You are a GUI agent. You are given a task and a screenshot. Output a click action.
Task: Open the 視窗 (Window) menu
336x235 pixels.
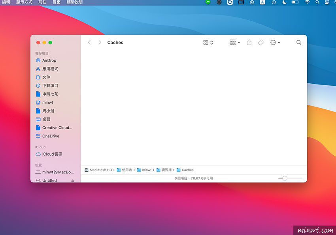click(x=57, y=2)
